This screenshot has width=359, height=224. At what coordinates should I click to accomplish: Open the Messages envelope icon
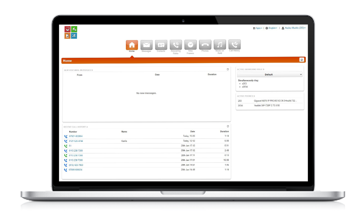(147, 45)
